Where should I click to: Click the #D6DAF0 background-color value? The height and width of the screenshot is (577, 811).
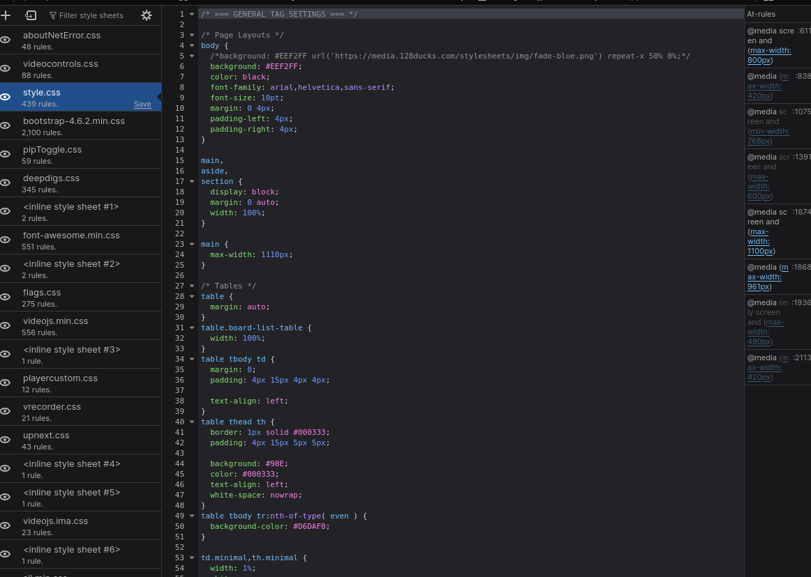tap(309, 526)
